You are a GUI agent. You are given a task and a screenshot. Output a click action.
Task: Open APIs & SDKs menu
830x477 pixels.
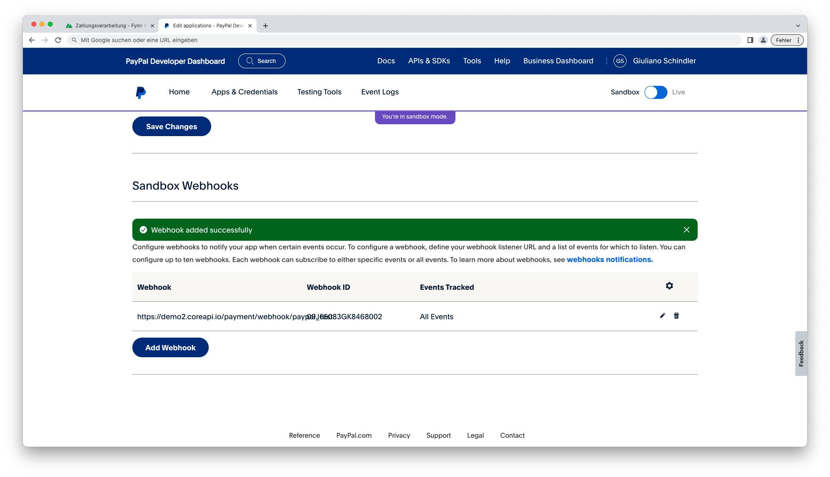click(429, 61)
